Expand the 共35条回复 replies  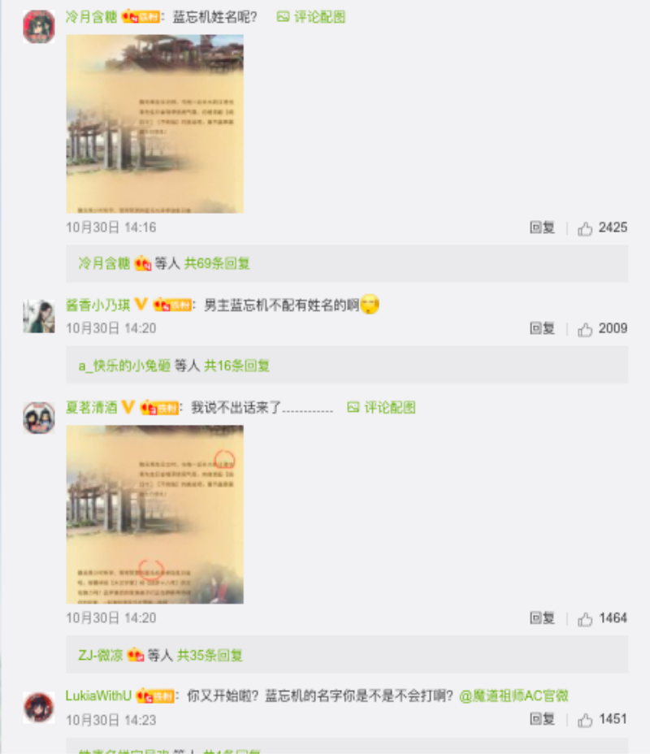[x=210, y=656]
